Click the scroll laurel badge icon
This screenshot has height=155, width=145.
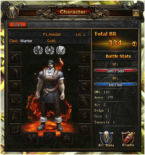[x=61, y=50]
